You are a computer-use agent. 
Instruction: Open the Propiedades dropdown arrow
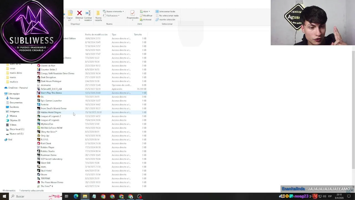point(133,20)
